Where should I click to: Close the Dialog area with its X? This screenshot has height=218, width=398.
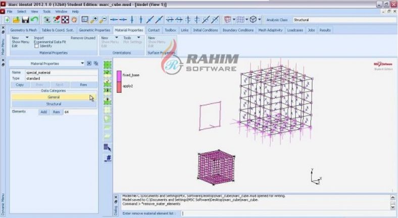click(x=116, y=197)
